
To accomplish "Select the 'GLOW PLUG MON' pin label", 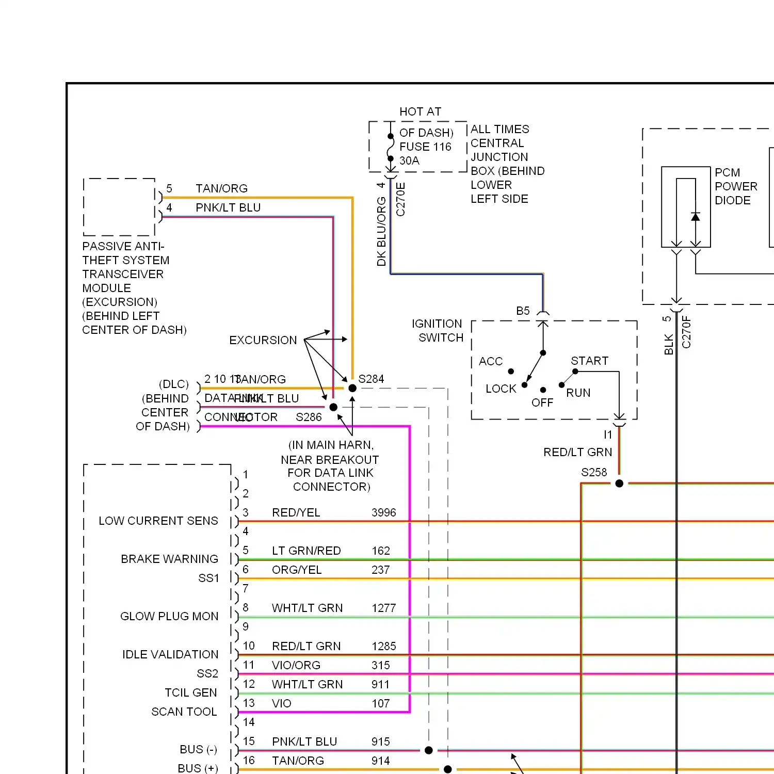I will pos(169,616).
